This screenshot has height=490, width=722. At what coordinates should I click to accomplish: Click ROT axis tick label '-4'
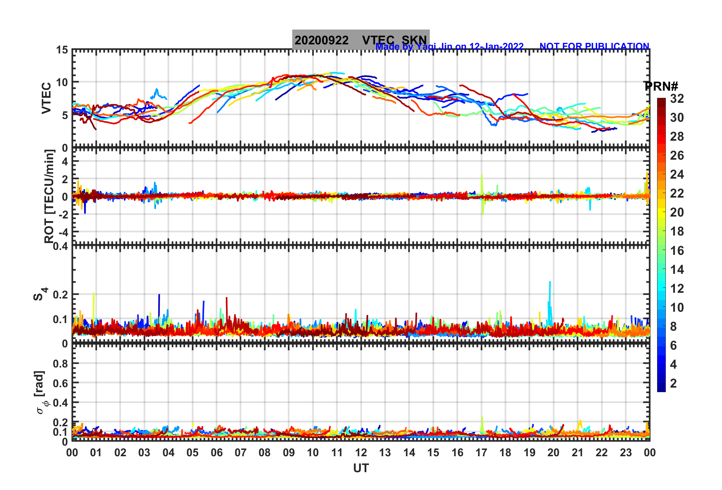(64, 232)
